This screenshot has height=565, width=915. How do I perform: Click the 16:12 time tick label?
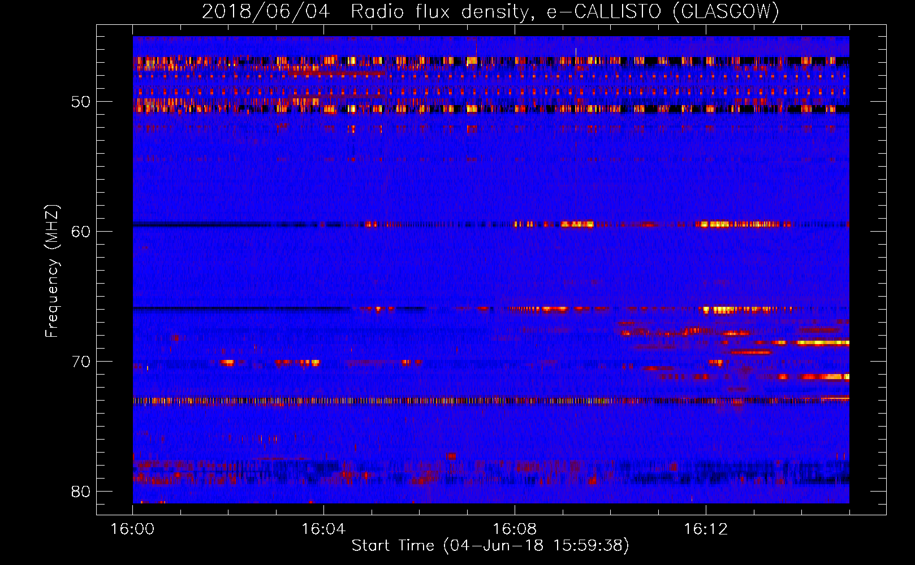click(x=706, y=529)
